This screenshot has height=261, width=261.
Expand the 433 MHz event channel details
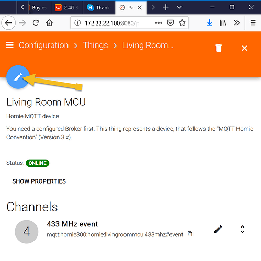click(242, 229)
